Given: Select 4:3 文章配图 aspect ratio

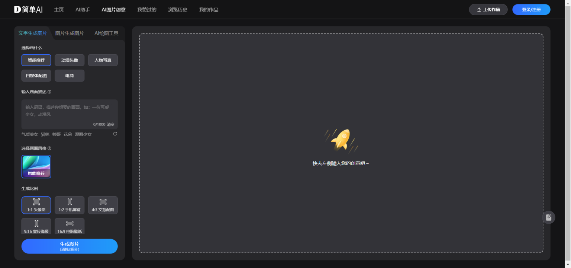Looking at the screenshot, I should 103,205.
